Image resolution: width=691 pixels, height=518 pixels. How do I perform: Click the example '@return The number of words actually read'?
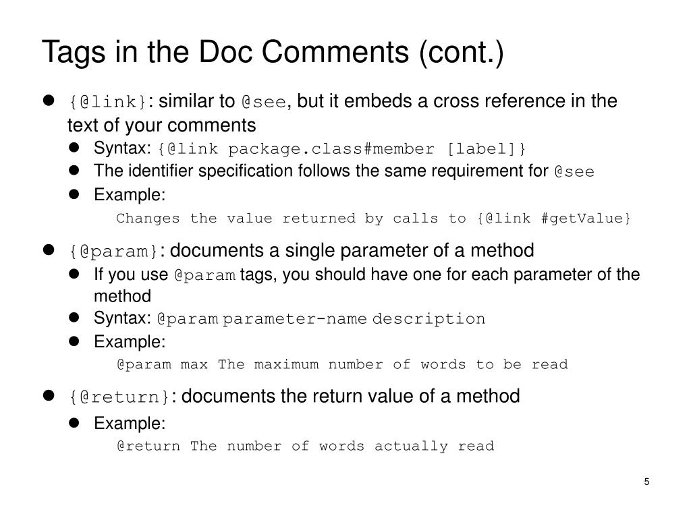coord(306,447)
